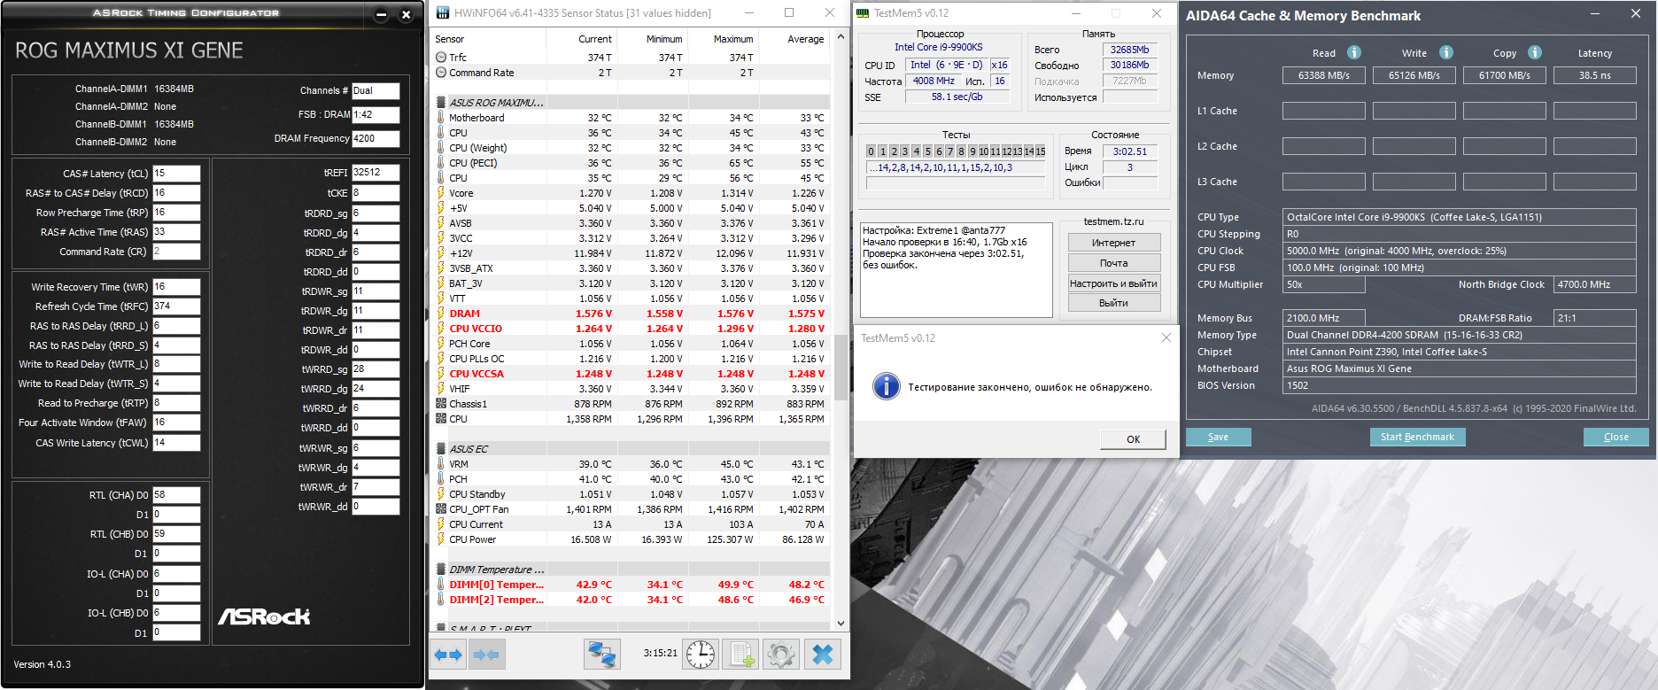This screenshot has height=690, width=1658.
Task: Click the FSB : DRAM ratio field
Action: pyautogui.click(x=376, y=114)
